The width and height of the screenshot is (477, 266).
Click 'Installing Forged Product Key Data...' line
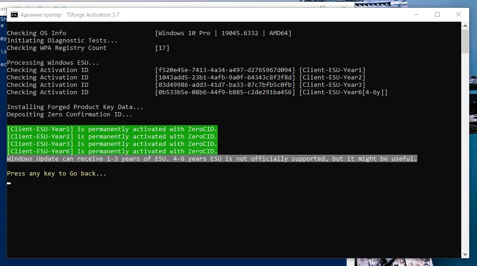tap(75, 107)
